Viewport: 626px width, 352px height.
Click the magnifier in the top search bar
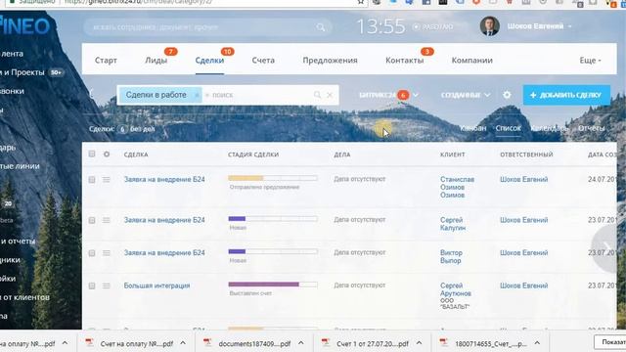321,27
